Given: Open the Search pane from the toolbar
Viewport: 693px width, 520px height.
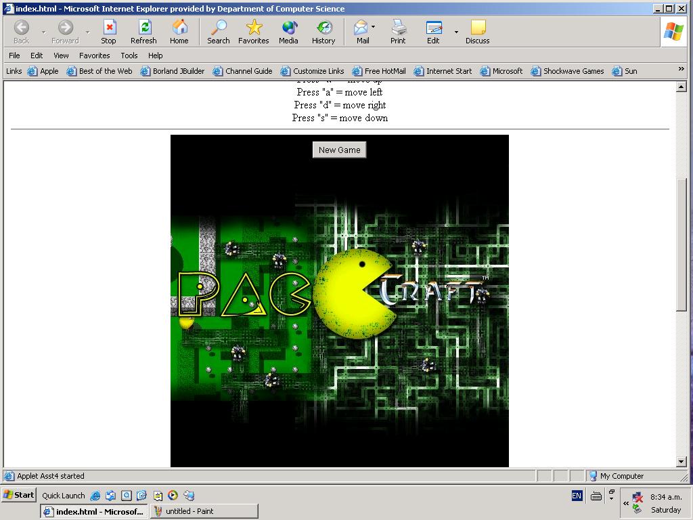Looking at the screenshot, I should (x=219, y=32).
